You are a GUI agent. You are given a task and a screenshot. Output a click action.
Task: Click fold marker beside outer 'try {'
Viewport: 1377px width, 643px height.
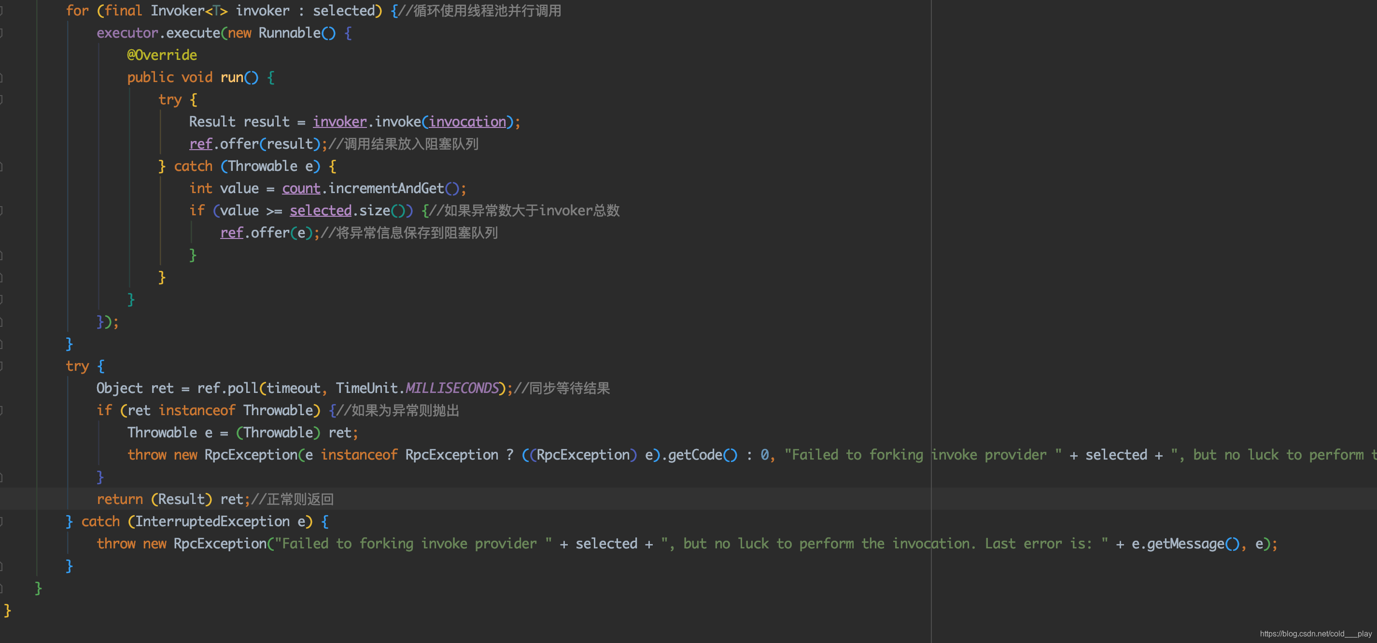click(x=1, y=366)
